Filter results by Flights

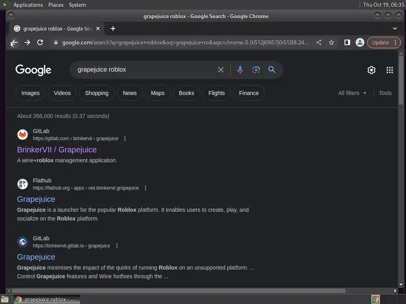[216, 93]
